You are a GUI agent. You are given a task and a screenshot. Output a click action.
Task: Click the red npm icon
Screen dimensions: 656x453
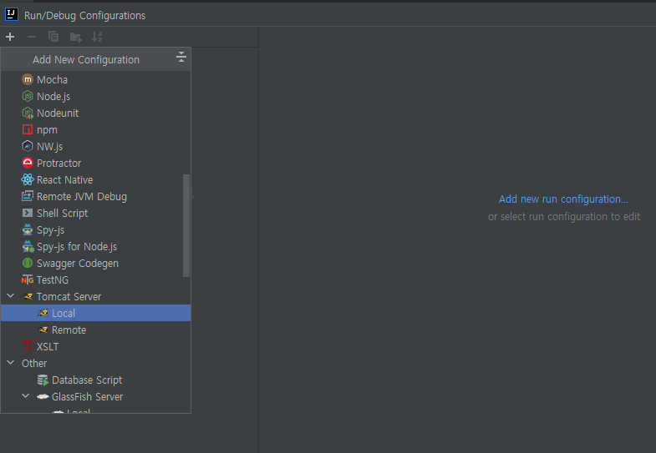tap(28, 129)
